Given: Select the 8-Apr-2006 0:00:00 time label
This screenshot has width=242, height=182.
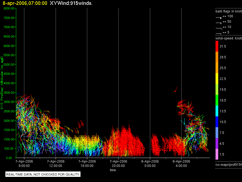Looking at the screenshot, I should point(150,163).
